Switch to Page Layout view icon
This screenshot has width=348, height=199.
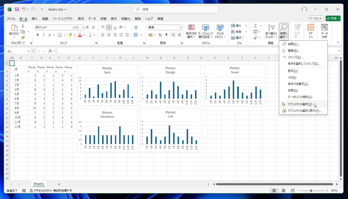pyautogui.click(x=283, y=190)
